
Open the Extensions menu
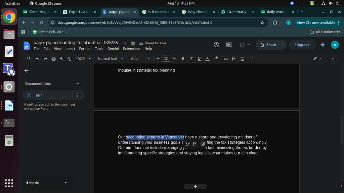coord(132,49)
